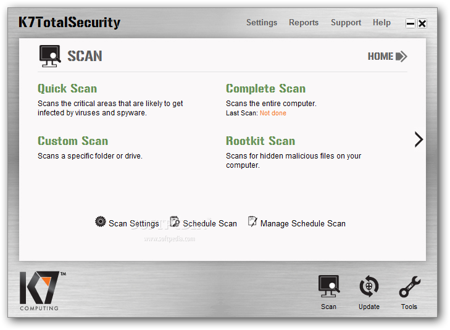450x330 pixels.
Task: Open the Support menu
Action: pos(346,23)
